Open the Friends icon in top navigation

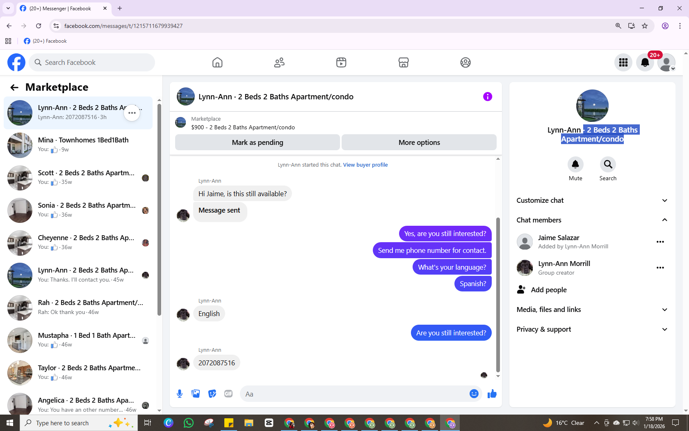coord(279,62)
